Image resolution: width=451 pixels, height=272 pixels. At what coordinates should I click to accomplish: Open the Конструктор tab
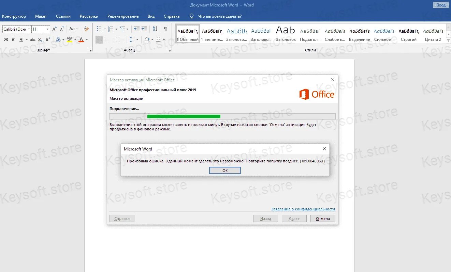point(14,16)
